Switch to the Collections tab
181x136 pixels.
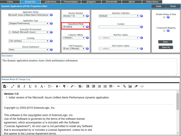[x=51, y=2]
